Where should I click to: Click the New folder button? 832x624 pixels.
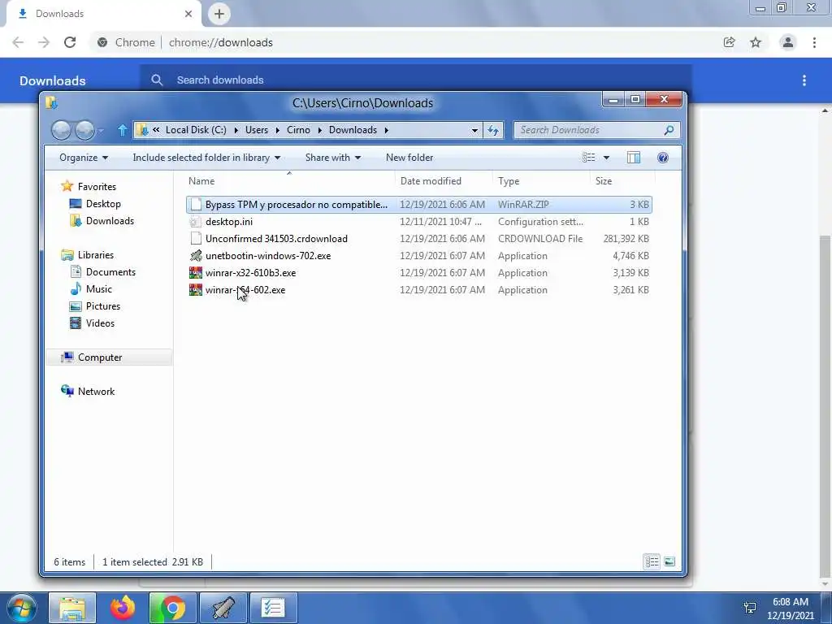click(x=409, y=158)
